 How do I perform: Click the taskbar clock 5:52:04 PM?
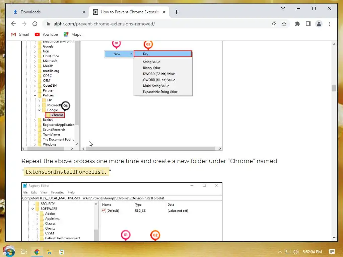312,252
